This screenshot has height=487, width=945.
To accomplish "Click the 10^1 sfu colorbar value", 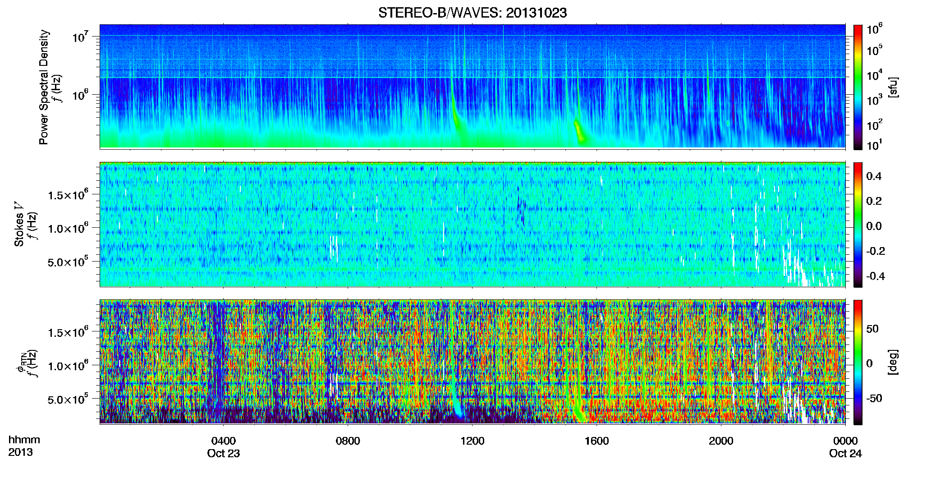I will pyautogui.click(x=875, y=145).
